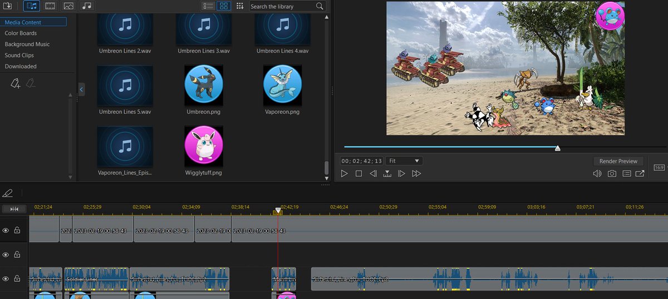
Task: Click the 02;34;09 time ruler mark
Action: coord(190,207)
